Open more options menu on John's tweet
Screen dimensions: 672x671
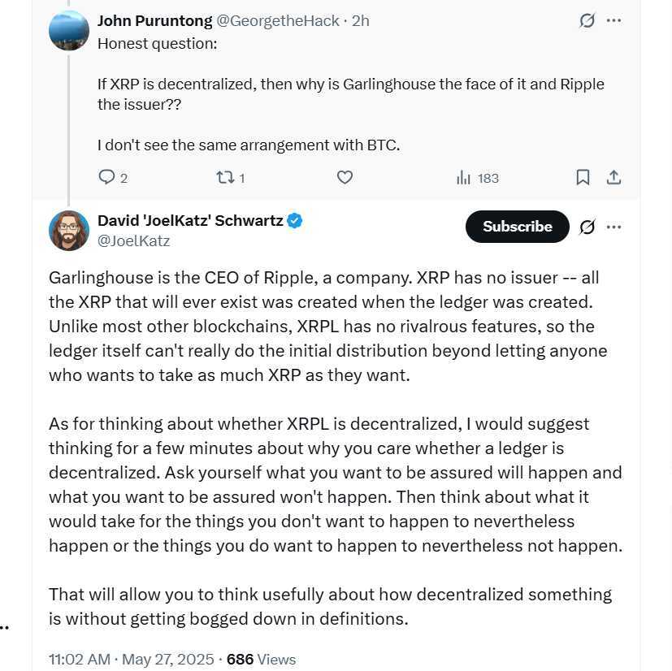[x=613, y=20]
